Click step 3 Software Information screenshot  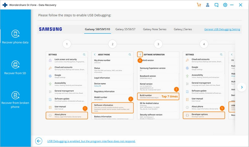click(x=158, y=85)
